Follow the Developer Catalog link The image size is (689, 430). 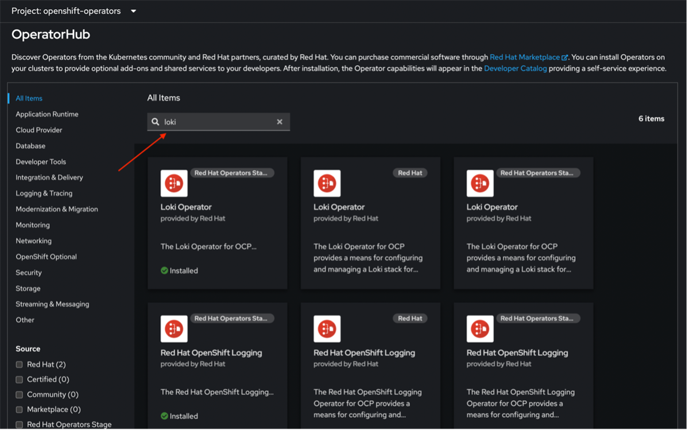coord(515,68)
